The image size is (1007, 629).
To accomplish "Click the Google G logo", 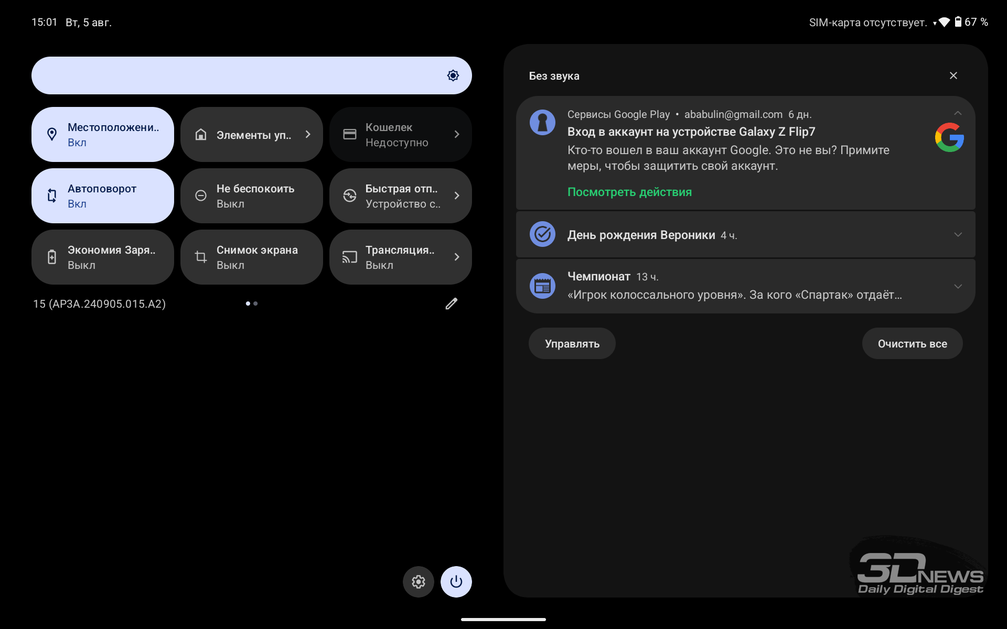I will [x=949, y=137].
